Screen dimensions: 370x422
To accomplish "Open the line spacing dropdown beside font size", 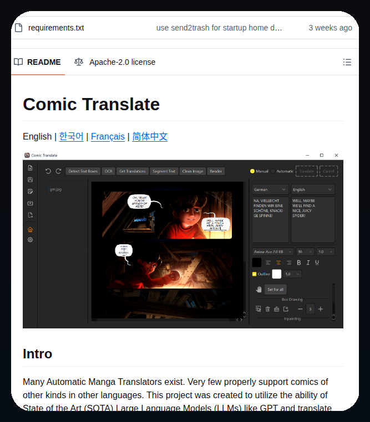I will (325, 252).
